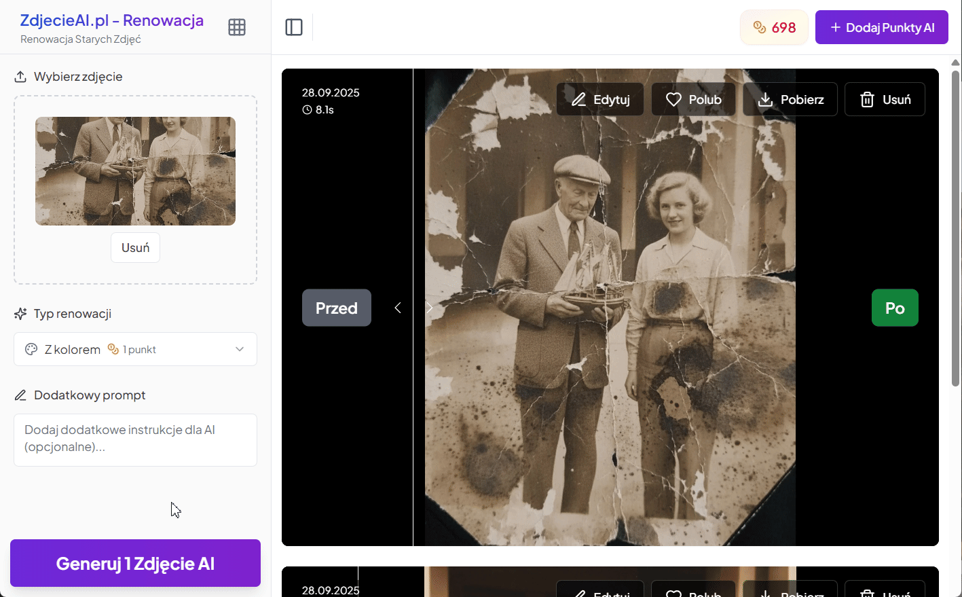Select the uploaded photo thumbnail

coord(135,171)
